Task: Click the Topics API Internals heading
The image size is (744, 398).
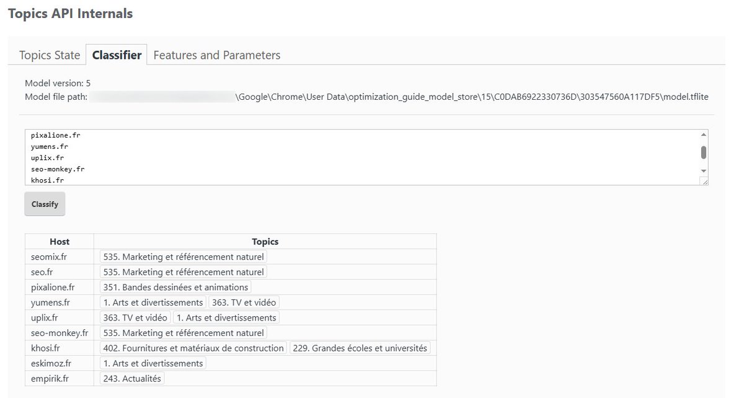Action: (70, 13)
